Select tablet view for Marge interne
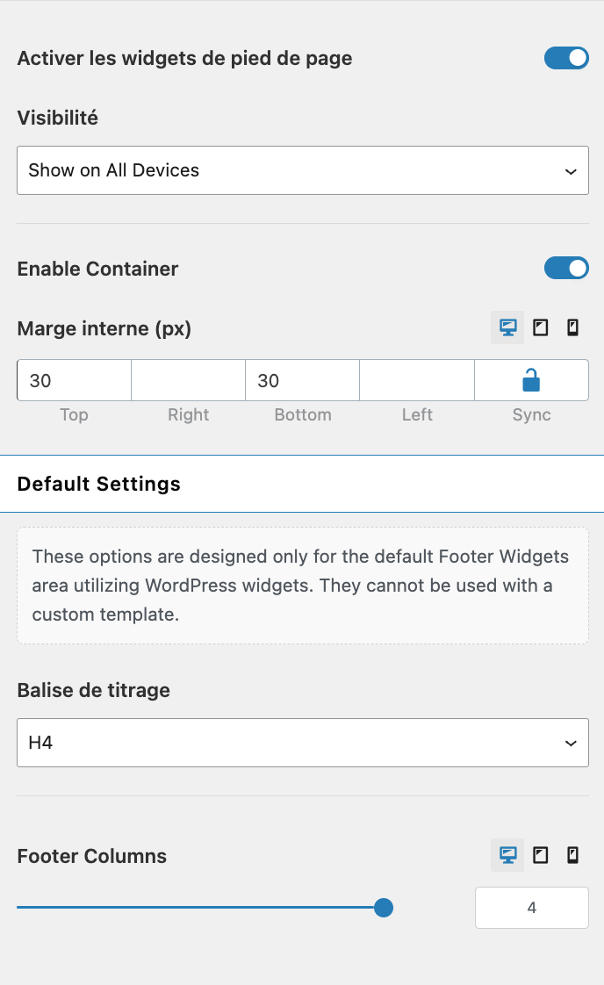The image size is (604, 985). tap(541, 328)
